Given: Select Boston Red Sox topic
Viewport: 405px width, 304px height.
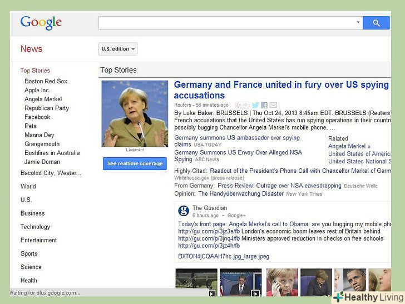Looking at the screenshot, I should coord(46,81).
